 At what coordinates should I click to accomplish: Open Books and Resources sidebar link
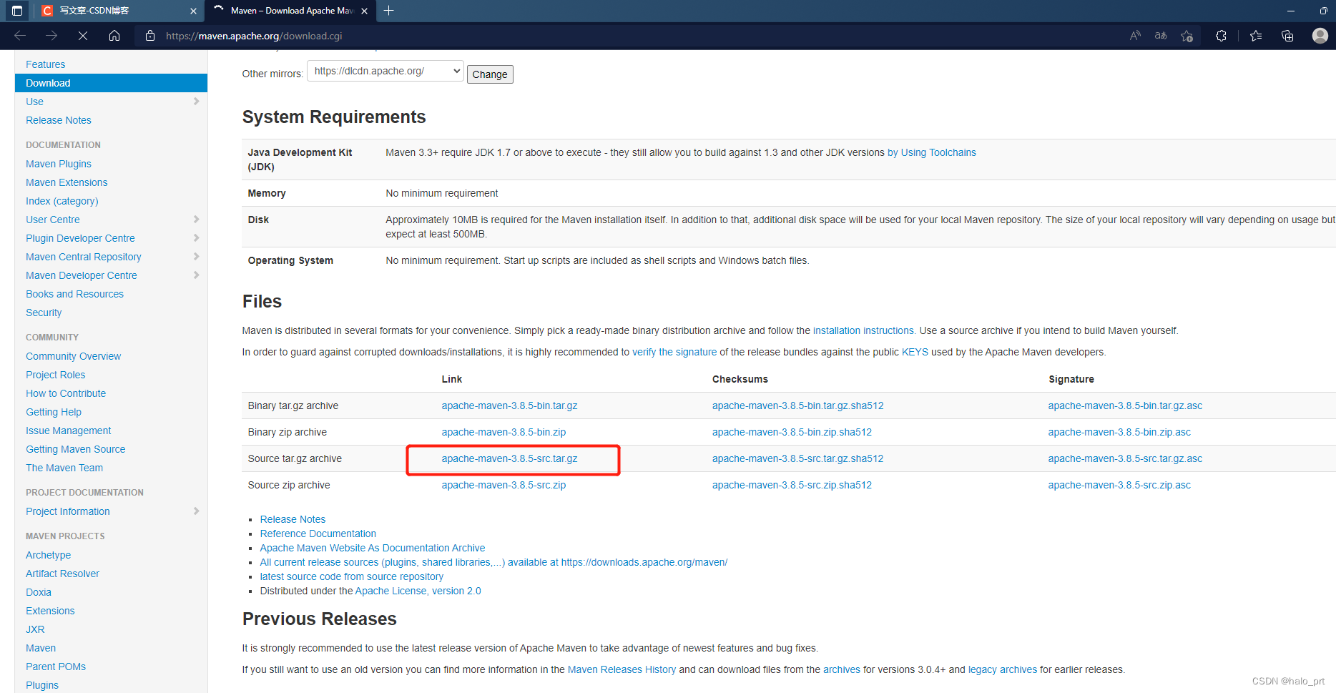[x=74, y=294]
